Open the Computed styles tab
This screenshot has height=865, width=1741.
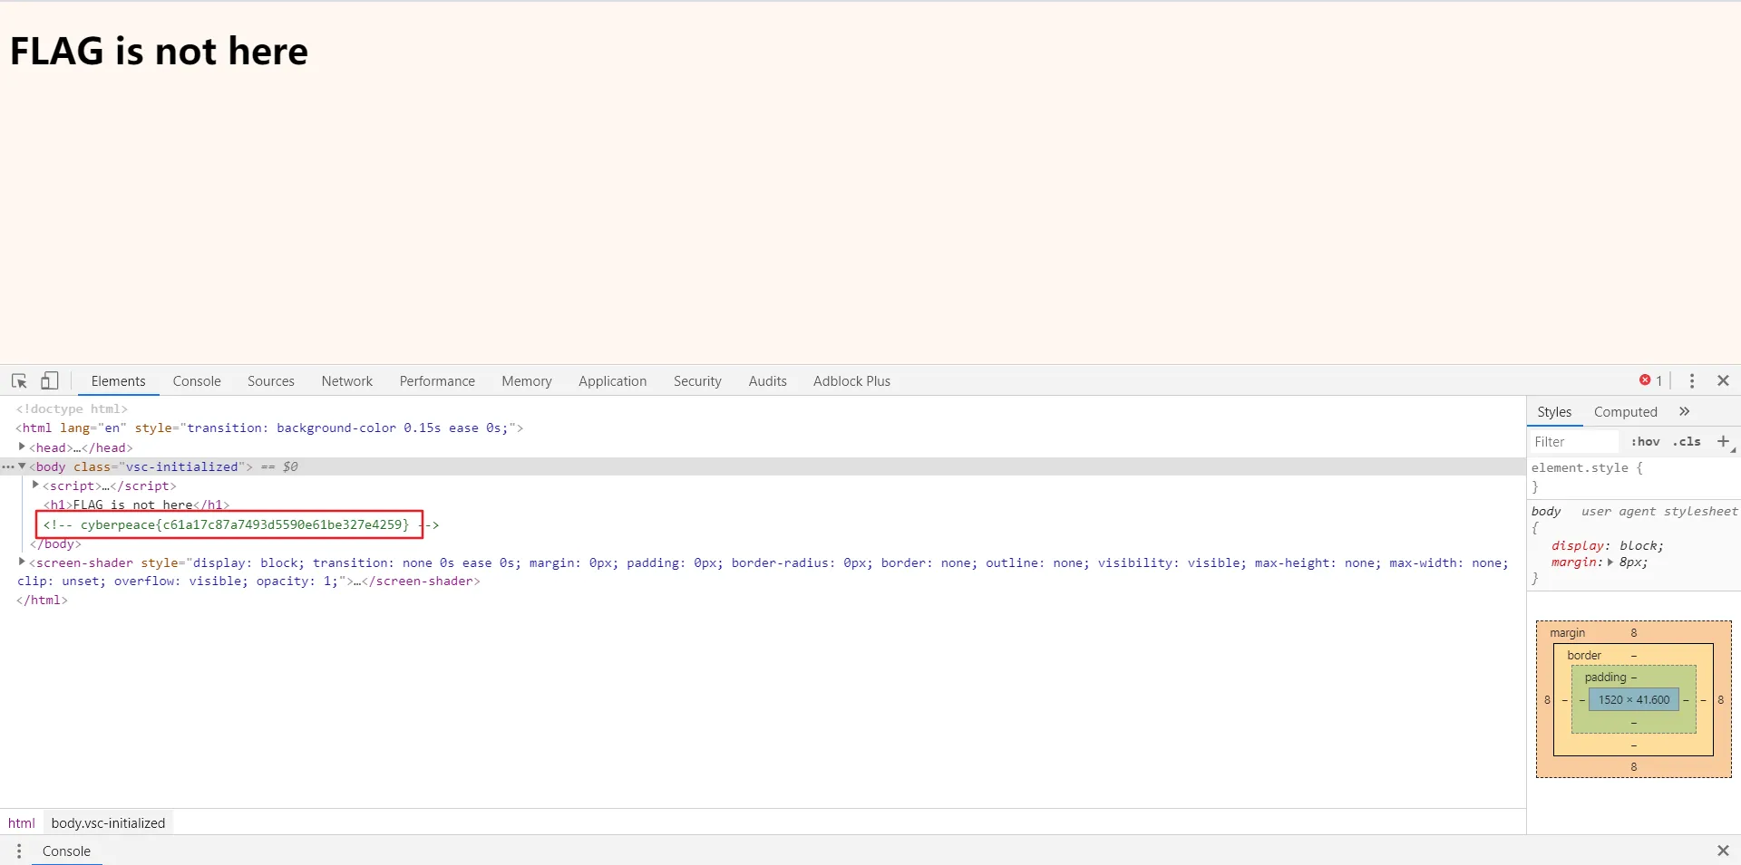(1625, 412)
